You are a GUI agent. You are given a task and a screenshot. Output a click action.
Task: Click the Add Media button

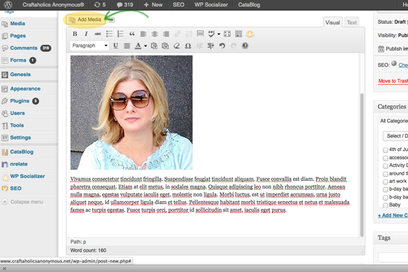pyautogui.click(x=85, y=20)
